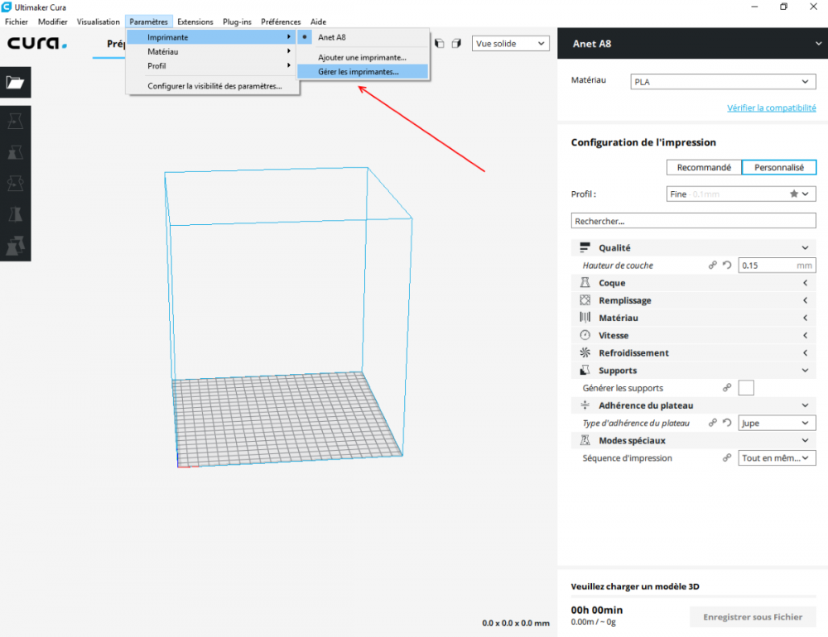Open the Matériau submenu in Paramètres menu

coord(211,51)
